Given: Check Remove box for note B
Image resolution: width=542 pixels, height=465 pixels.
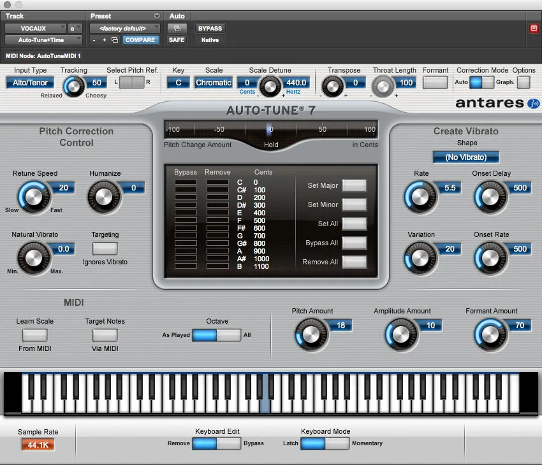Looking at the screenshot, I should (x=217, y=266).
